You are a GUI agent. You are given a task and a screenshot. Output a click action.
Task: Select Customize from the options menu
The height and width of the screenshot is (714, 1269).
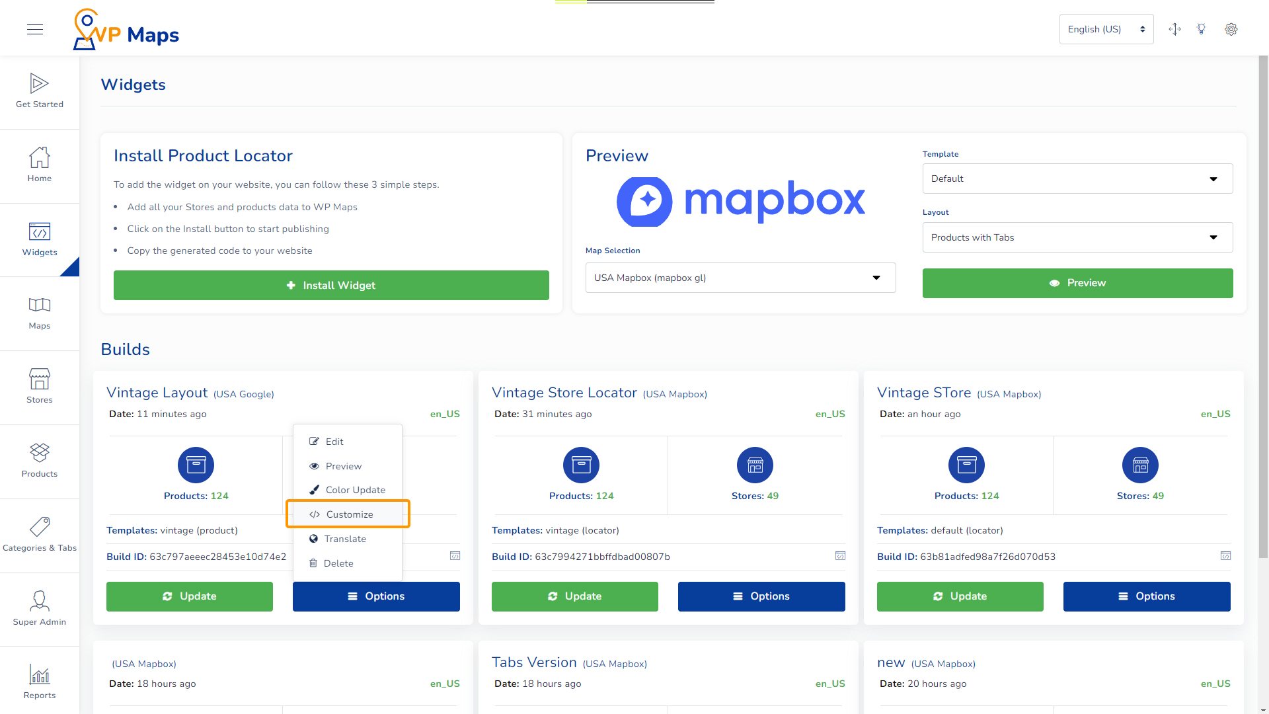348,514
